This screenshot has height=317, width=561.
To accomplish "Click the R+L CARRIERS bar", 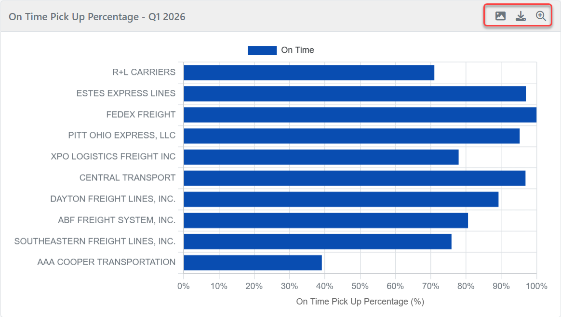I will point(308,73).
